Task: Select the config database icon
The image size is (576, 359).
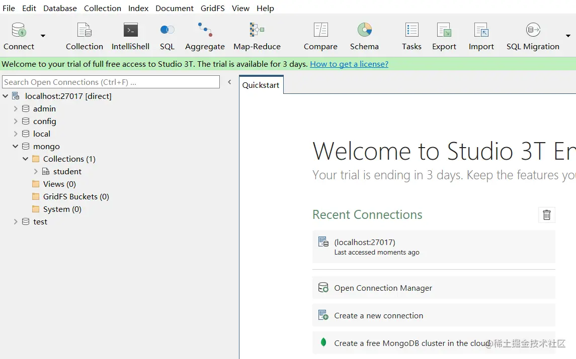Action: 26,121
